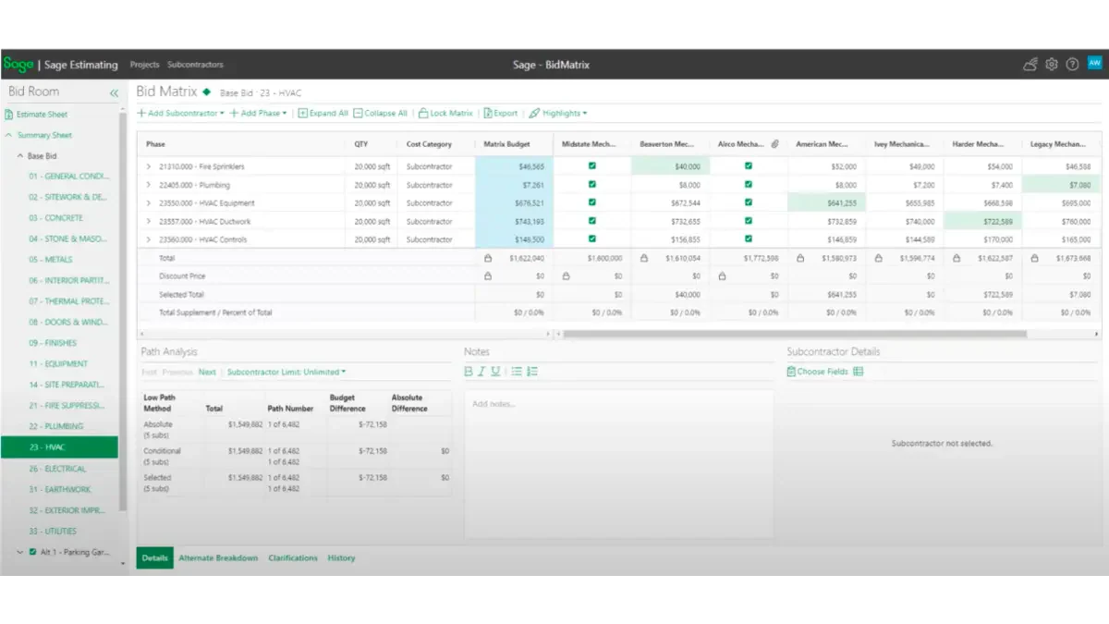Screen dimensions: 1109x624
Task: Toggle Midstate checkbox for HVAC Controls row
Action: 592,239
